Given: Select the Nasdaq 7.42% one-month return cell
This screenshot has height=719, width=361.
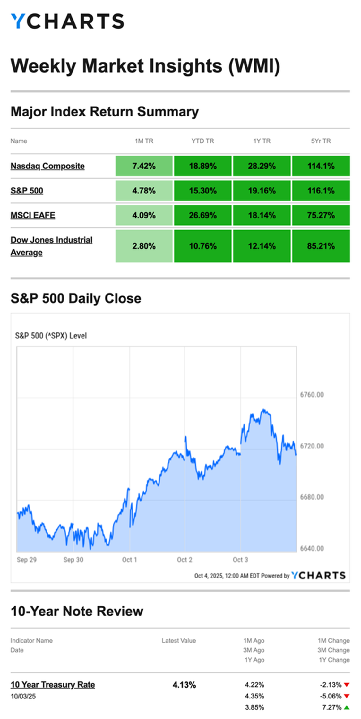Looking at the screenshot, I should coord(144,166).
